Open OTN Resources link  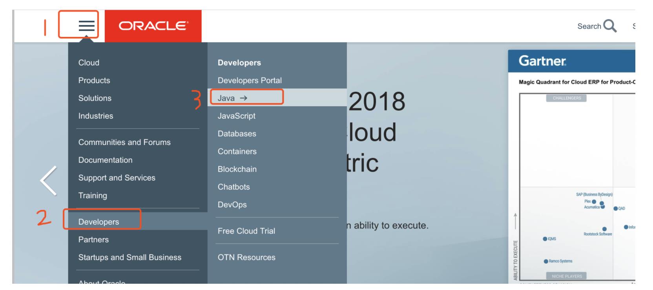(246, 257)
